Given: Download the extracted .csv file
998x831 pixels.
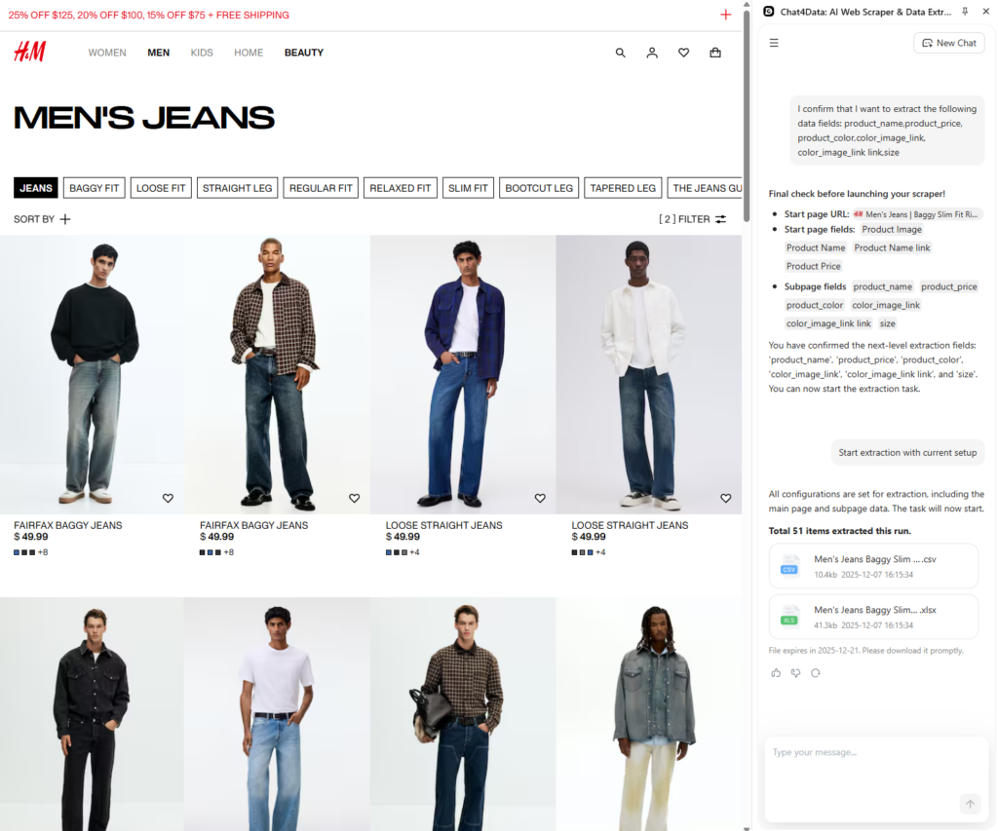Looking at the screenshot, I should tap(873, 565).
